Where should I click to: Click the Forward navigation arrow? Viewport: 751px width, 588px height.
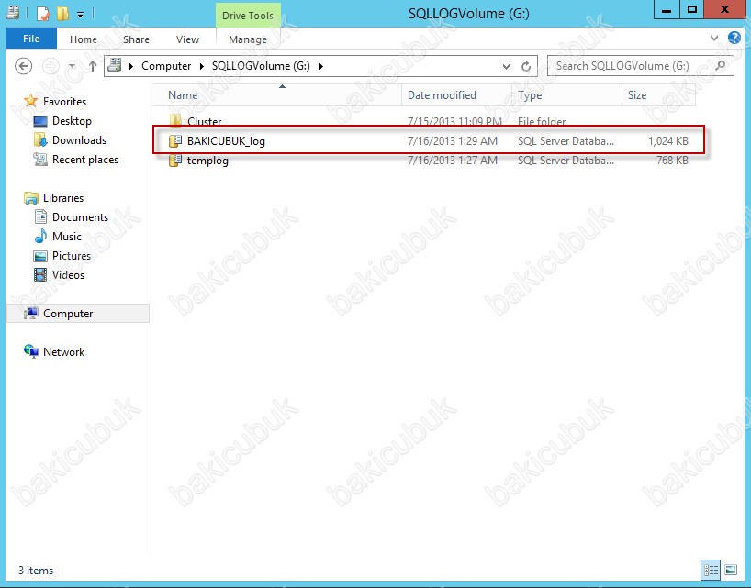(x=50, y=66)
